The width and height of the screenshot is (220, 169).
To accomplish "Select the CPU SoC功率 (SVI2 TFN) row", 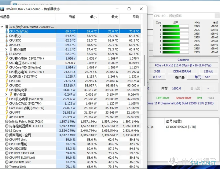I will pyautogui.click(x=70, y=104).
